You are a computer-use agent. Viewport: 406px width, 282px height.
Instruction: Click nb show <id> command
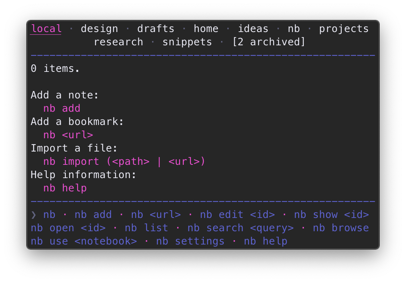333,214
